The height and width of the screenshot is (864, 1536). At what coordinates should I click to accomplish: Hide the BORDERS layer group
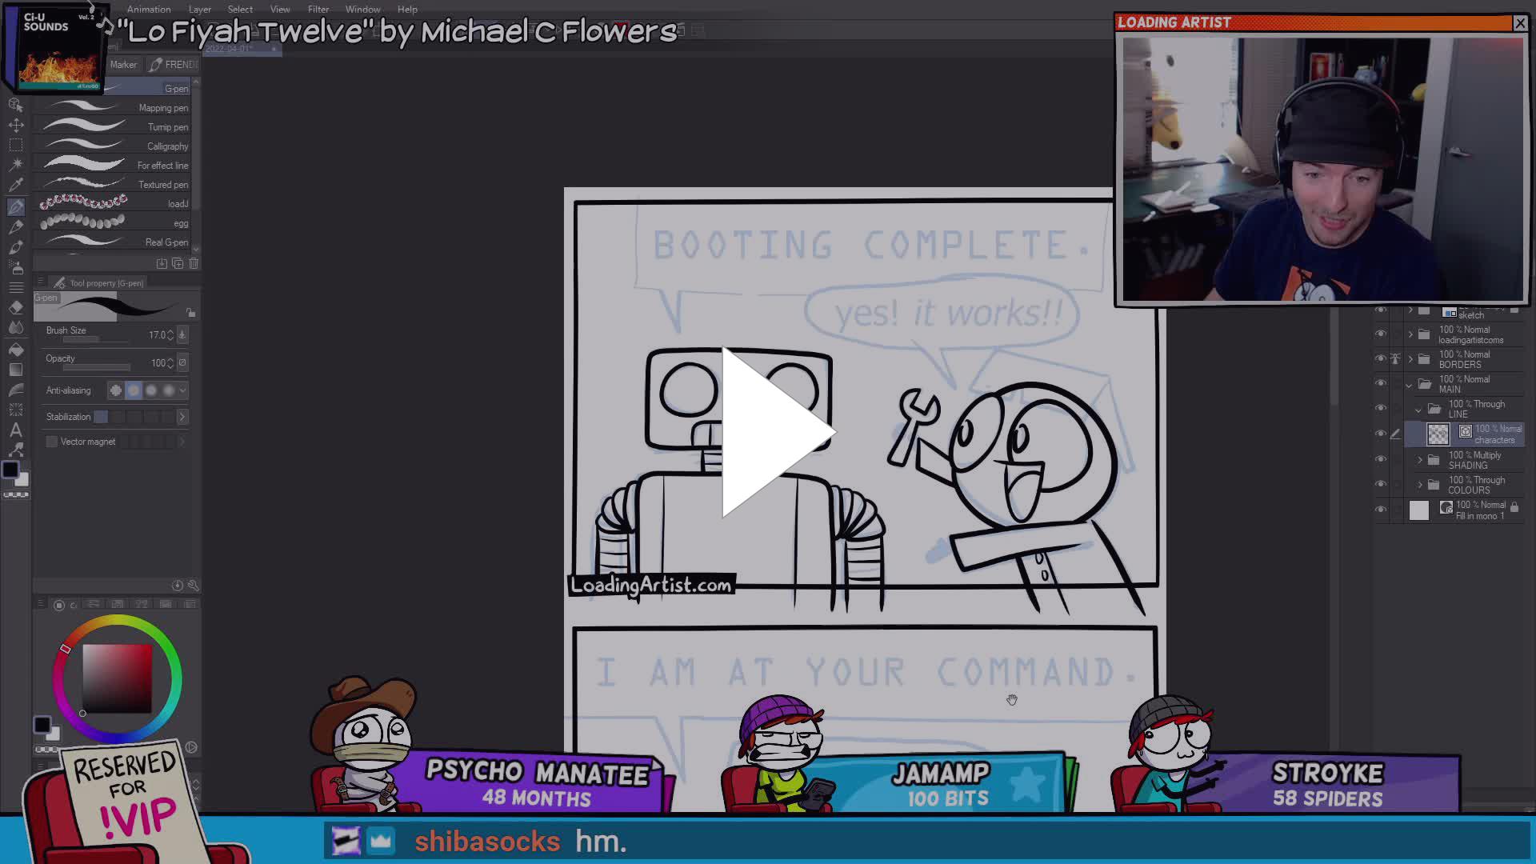[1381, 359]
